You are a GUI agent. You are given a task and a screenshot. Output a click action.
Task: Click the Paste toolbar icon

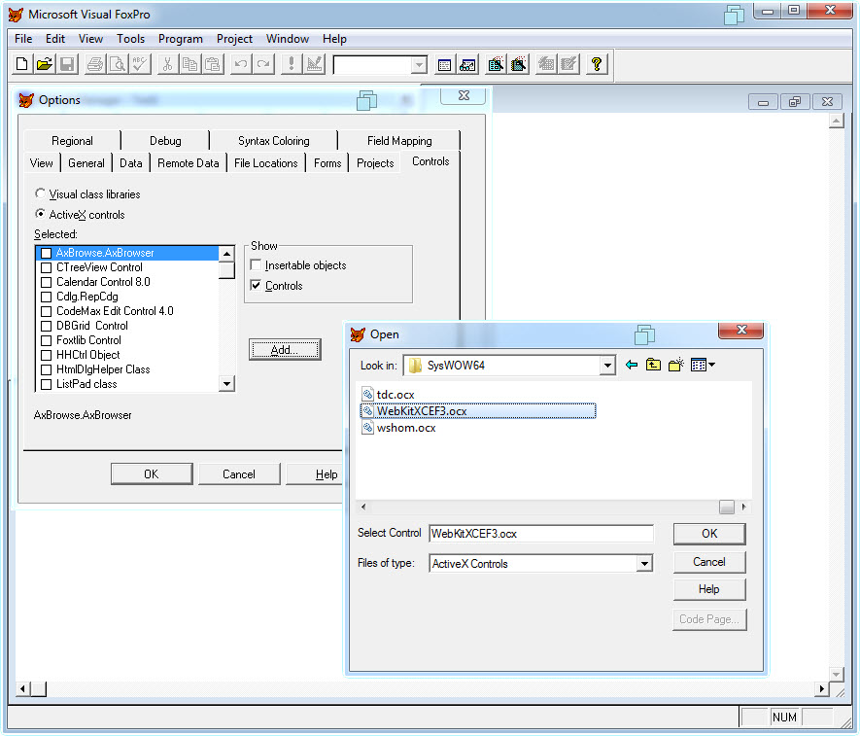pyautogui.click(x=212, y=65)
